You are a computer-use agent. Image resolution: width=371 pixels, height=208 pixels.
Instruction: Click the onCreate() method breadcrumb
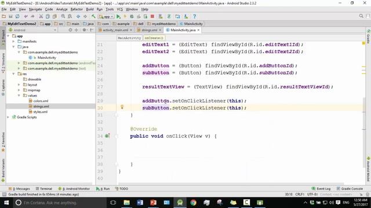point(154,38)
